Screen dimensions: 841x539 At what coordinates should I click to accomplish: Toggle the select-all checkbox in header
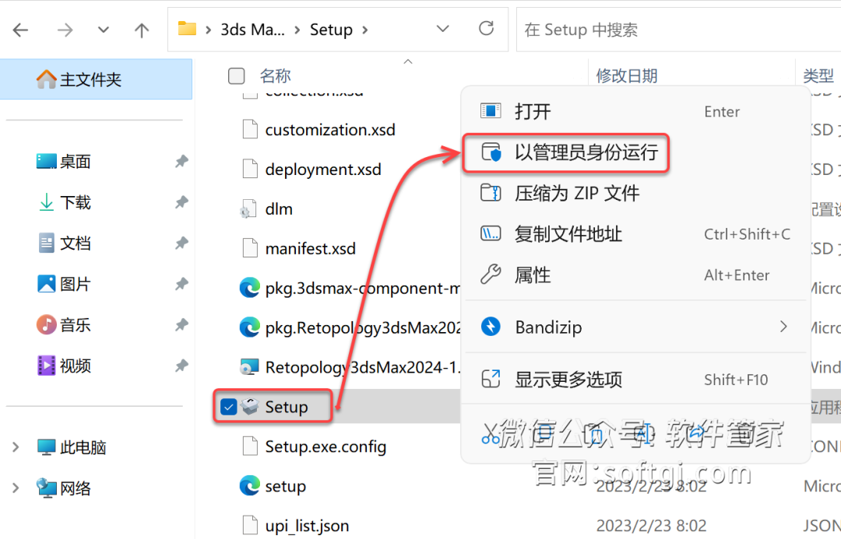236,75
